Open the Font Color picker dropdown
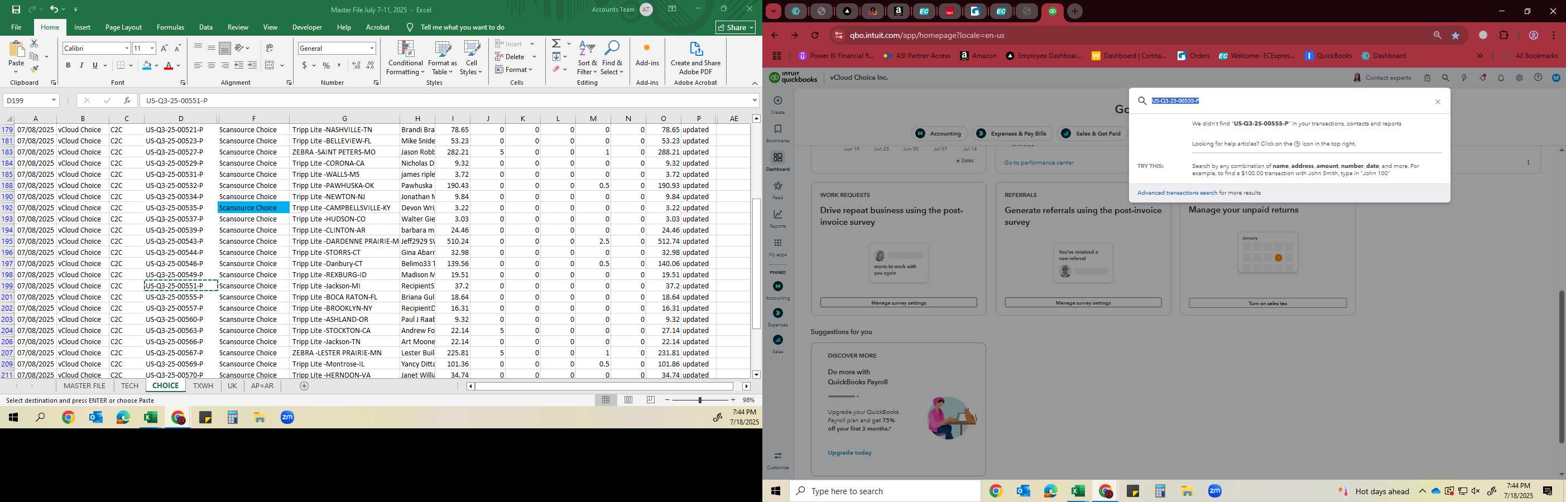 point(178,66)
